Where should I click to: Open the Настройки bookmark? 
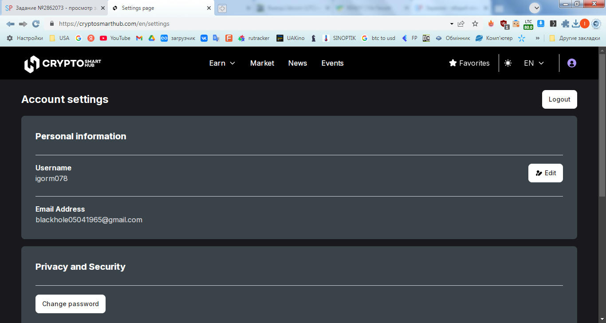25,38
